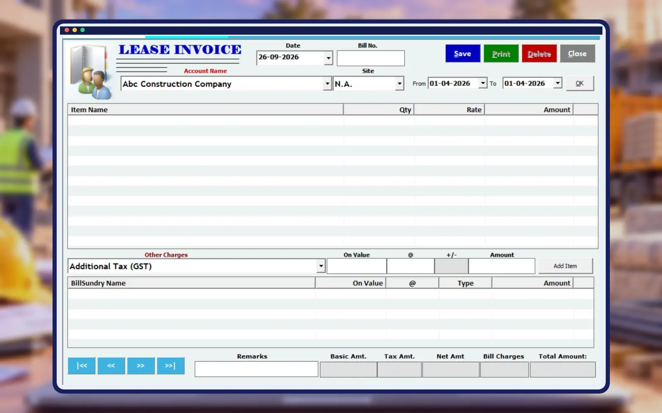662x413 pixels.
Task: Click the red window close dot
Action: click(67, 30)
